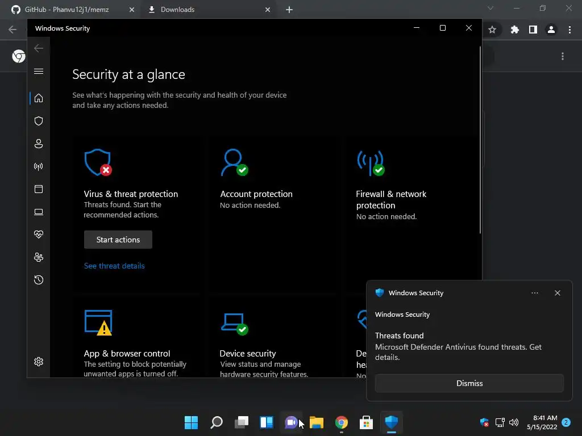Open Account protection person sidebar icon
582x436 pixels.
39,144
